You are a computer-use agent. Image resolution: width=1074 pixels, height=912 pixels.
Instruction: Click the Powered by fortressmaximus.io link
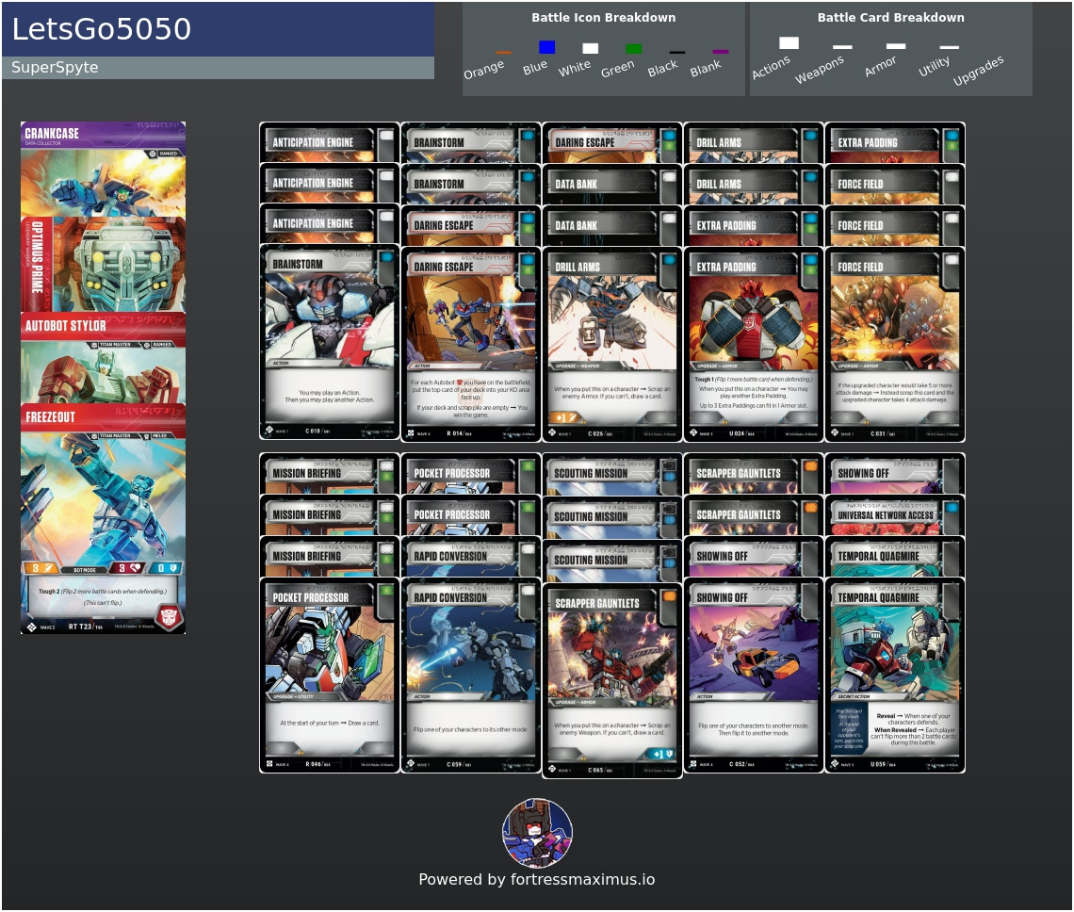coord(537,880)
